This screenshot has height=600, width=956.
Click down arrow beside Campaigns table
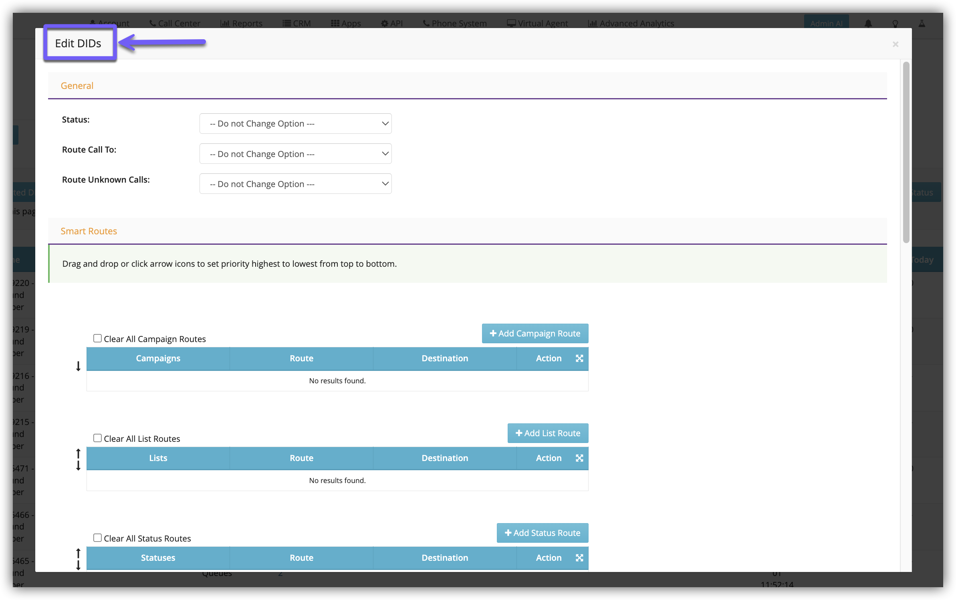pos(78,366)
